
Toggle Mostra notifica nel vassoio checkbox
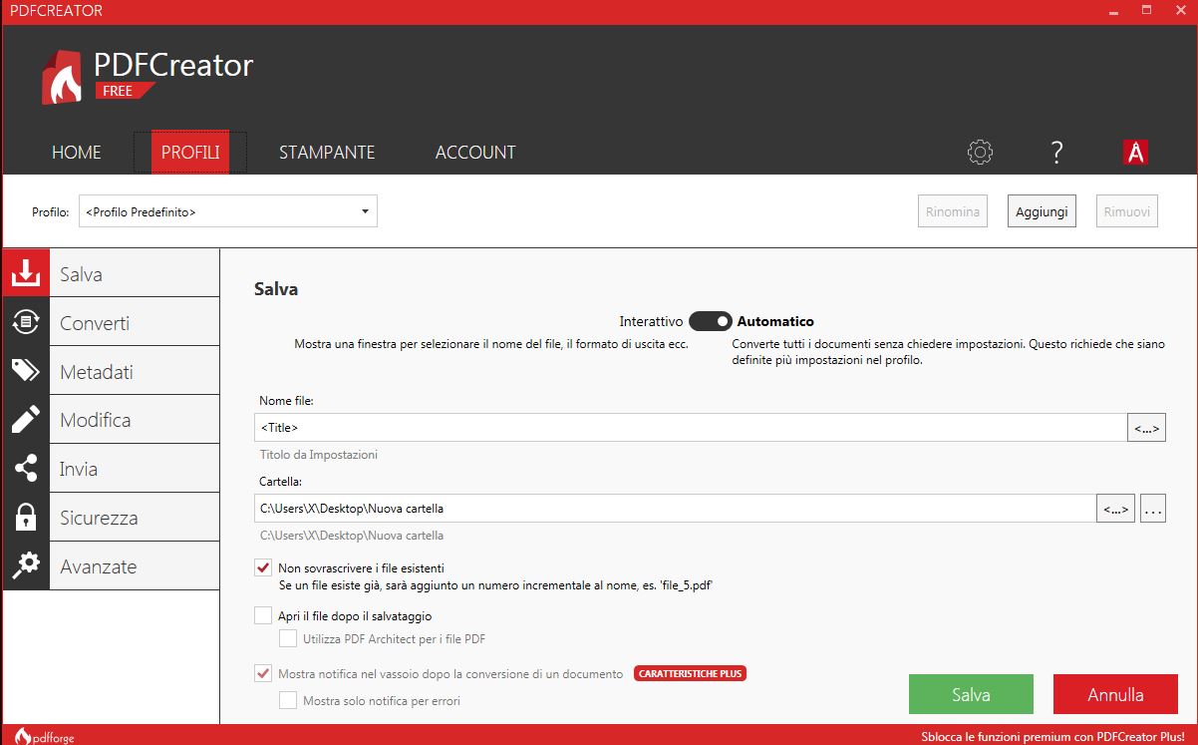point(263,673)
